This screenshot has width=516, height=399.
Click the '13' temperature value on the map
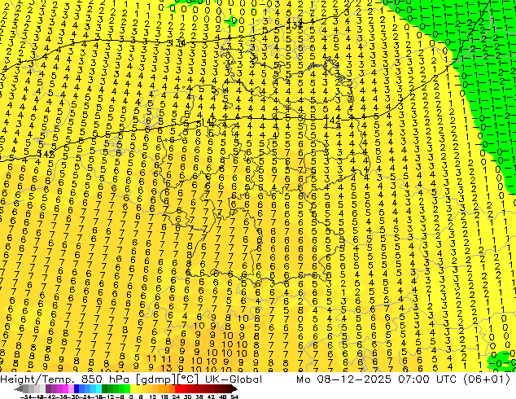point(166,367)
